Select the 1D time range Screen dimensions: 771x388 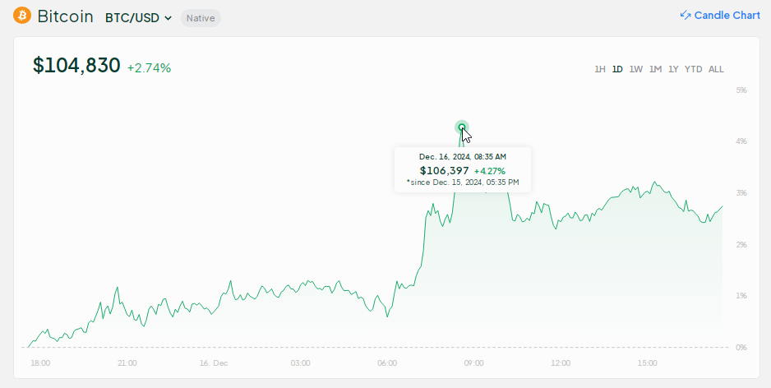[617, 69]
